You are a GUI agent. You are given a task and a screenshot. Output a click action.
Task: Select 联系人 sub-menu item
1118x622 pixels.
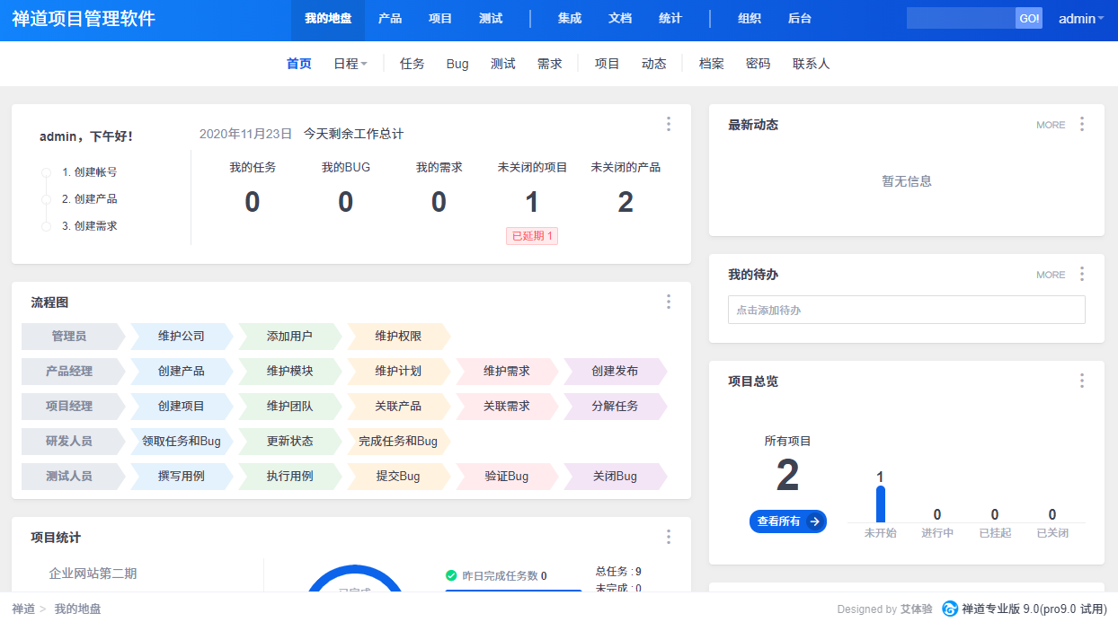[x=812, y=64]
